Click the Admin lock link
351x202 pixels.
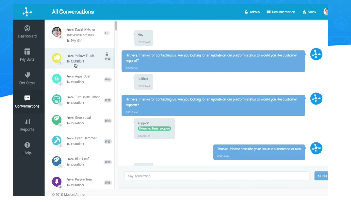point(252,12)
